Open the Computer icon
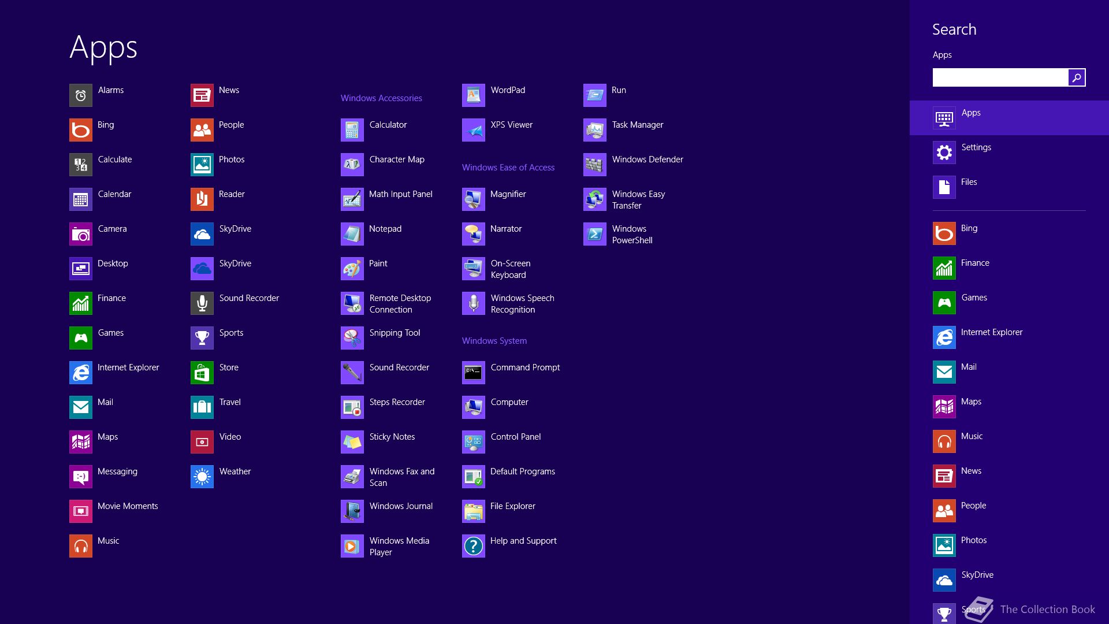The width and height of the screenshot is (1109, 624). (x=474, y=407)
